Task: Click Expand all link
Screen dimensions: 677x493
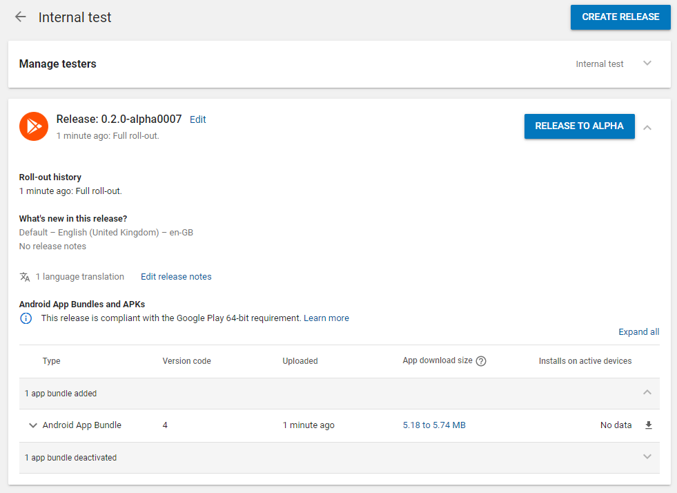Action: (x=638, y=332)
